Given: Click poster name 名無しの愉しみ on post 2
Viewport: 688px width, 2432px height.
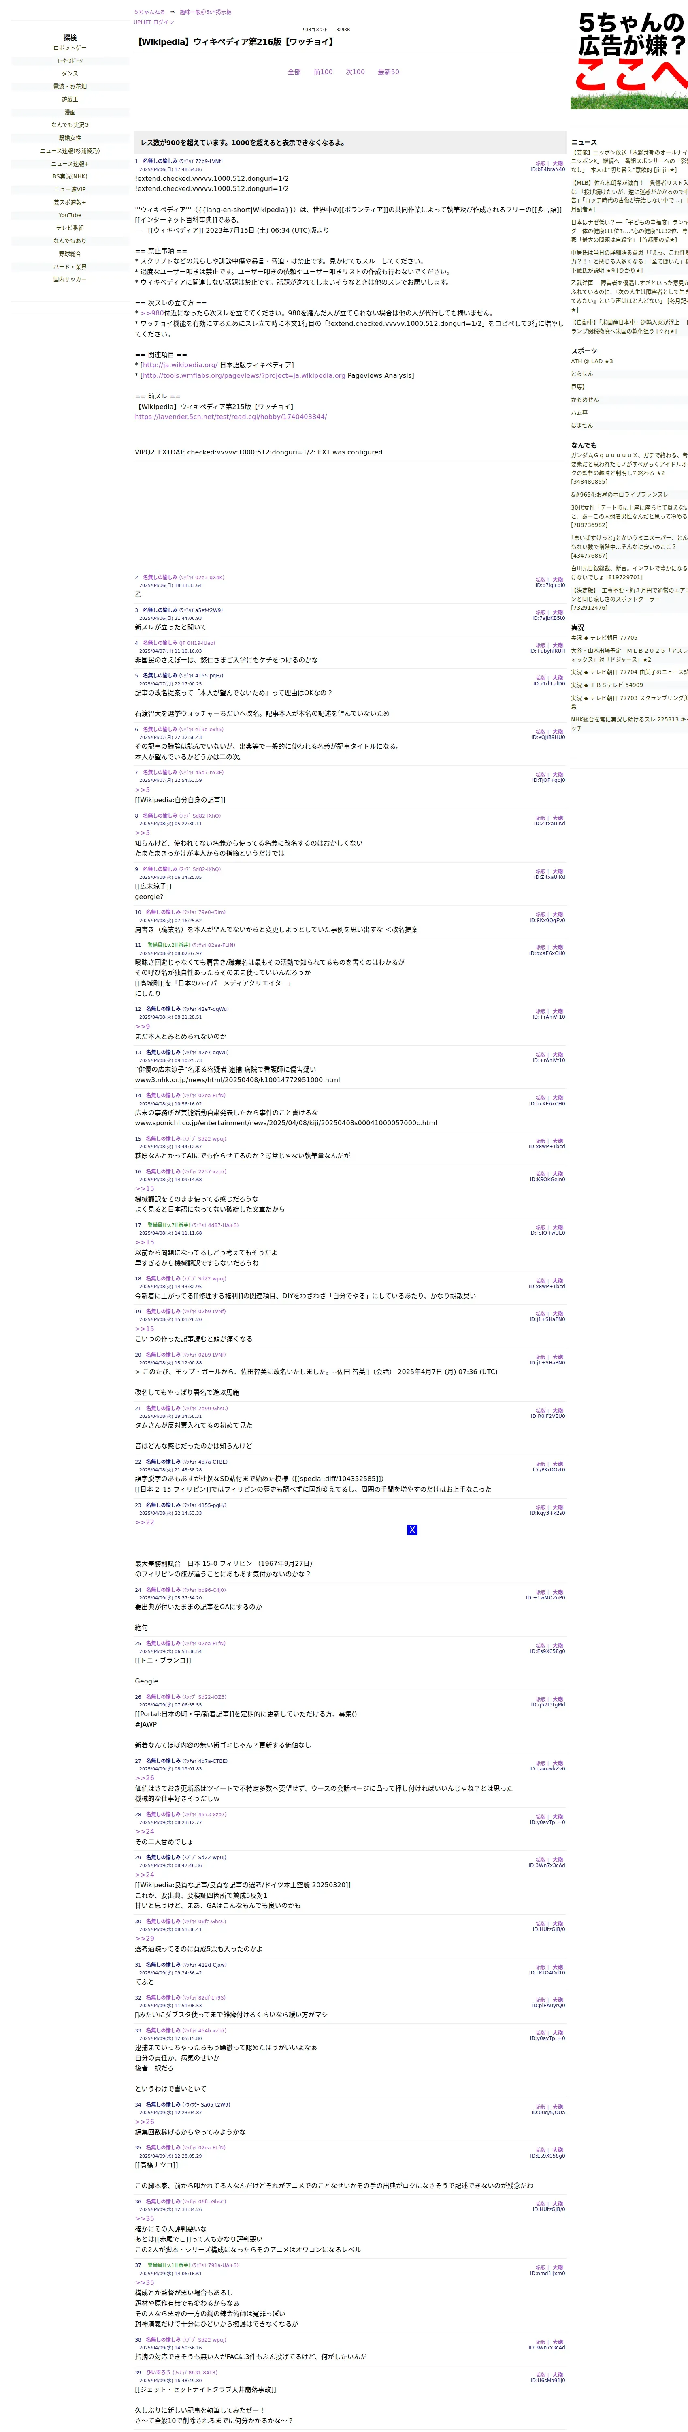Looking at the screenshot, I should 160,577.
